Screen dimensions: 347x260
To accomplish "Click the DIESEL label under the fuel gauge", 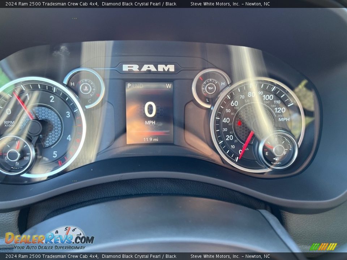I will coord(276,163).
